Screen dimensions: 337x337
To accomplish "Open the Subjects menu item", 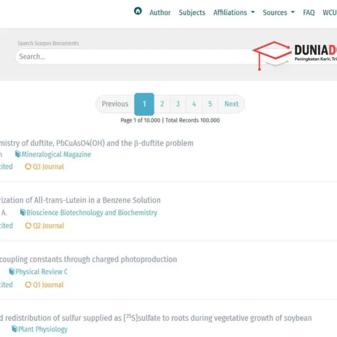I will pos(192,12).
